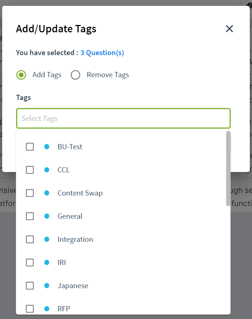
Task: Open the 3 Question(s) link
Action: [102, 53]
